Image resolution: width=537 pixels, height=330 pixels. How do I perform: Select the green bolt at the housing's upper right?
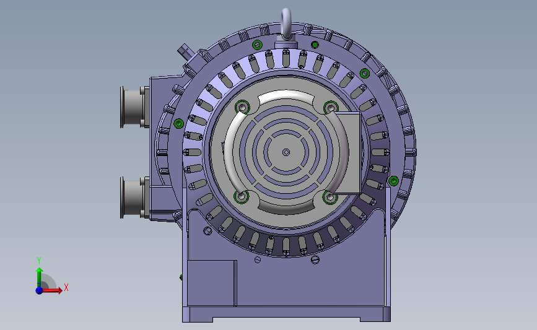[365, 73]
